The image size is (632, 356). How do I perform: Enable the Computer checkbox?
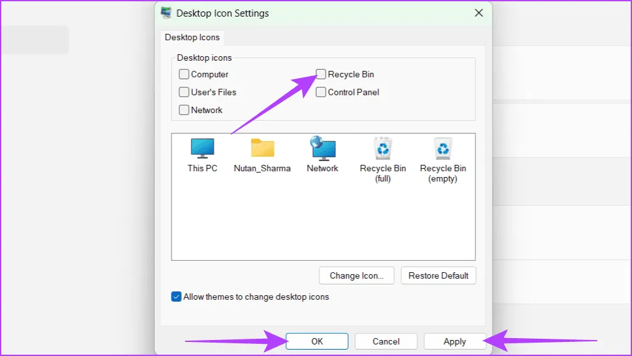click(184, 75)
